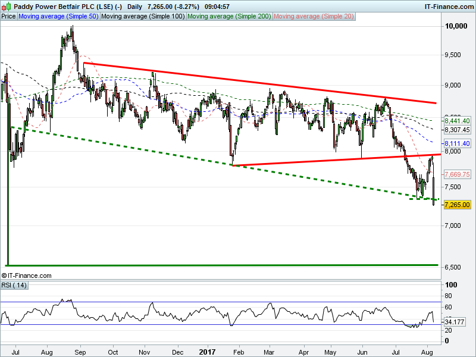
Task: Click the 8,000 price axis label
Action: click(x=453, y=151)
